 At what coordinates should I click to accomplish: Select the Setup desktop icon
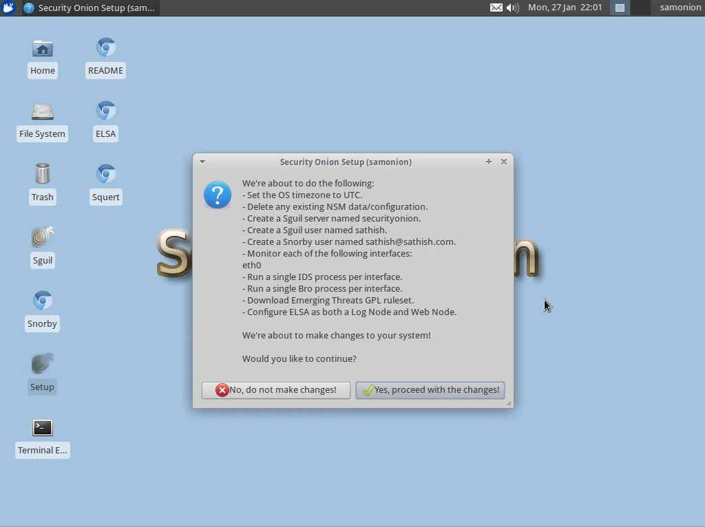click(x=42, y=374)
